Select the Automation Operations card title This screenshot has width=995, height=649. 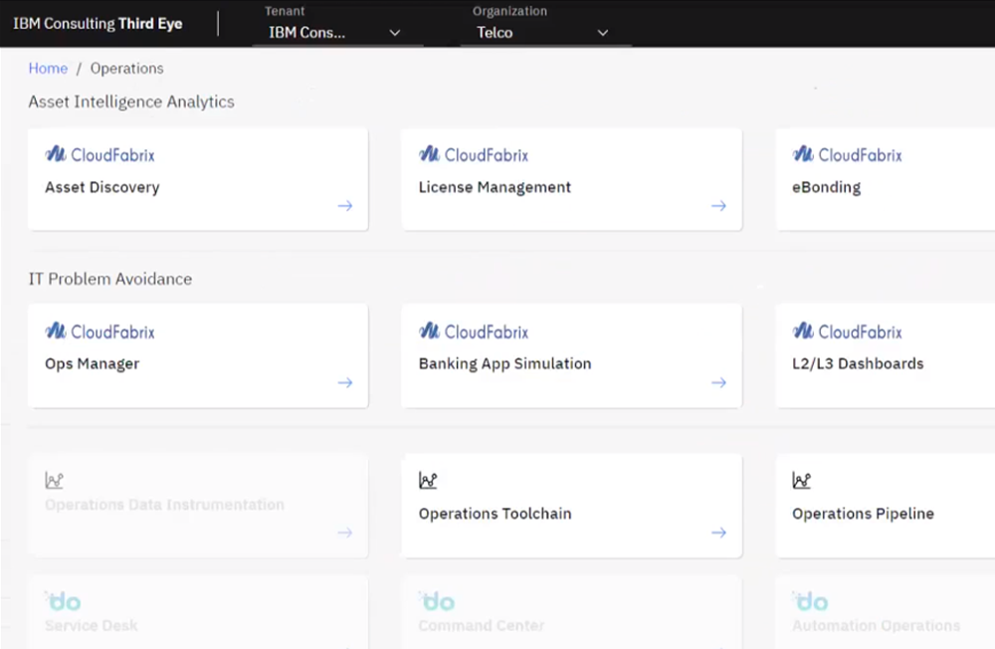click(x=877, y=625)
